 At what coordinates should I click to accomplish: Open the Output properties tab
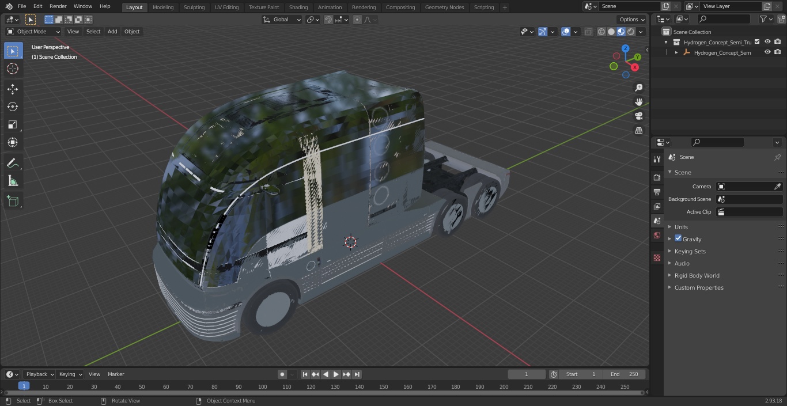point(657,192)
